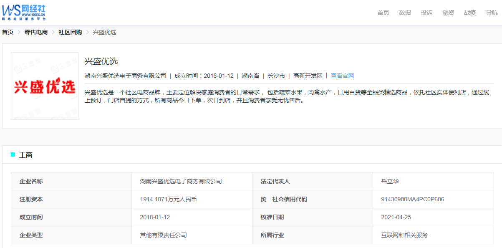The image size is (502, 248).
Task: Click the 湖南省 location text
Action: point(250,76)
